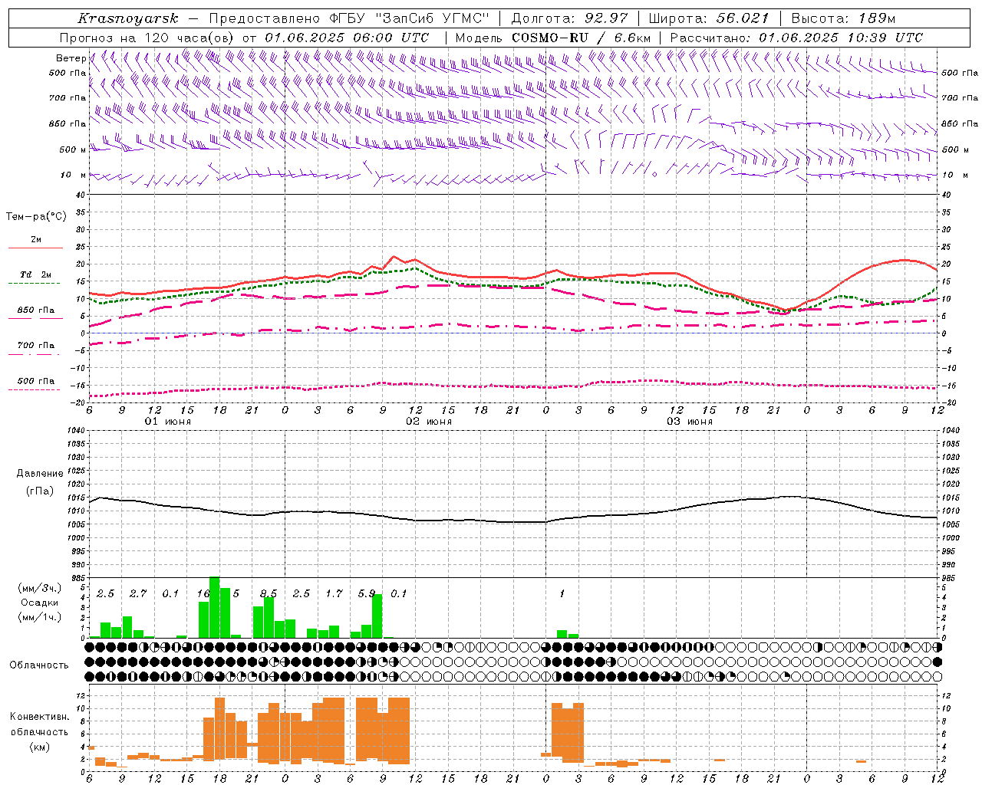Select the 2.7 precipitation total
The height and width of the screenshot is (785, 982).
138,593
